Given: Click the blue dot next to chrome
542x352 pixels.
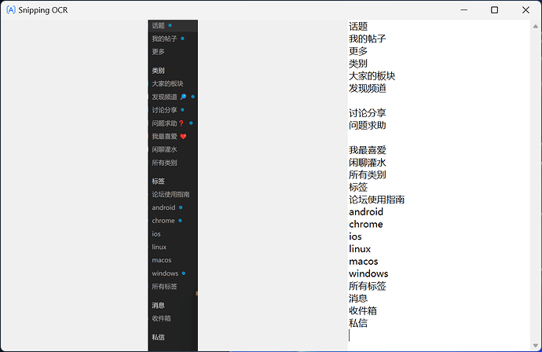Looking at the screenshot, I should point(180,221).
